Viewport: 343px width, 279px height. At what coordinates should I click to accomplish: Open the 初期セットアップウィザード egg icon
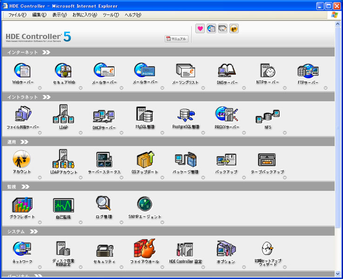268,248
